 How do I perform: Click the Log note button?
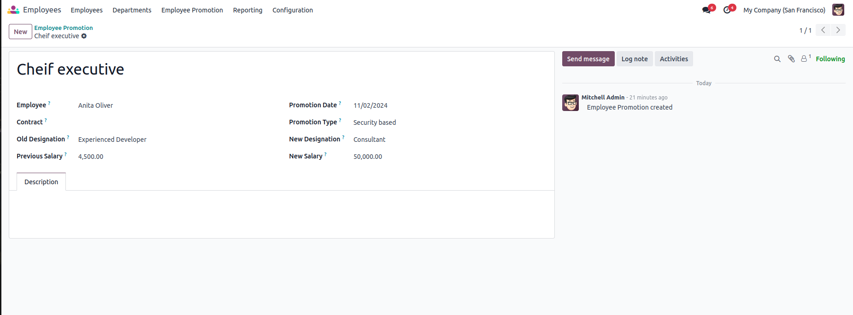coord(635,59)
